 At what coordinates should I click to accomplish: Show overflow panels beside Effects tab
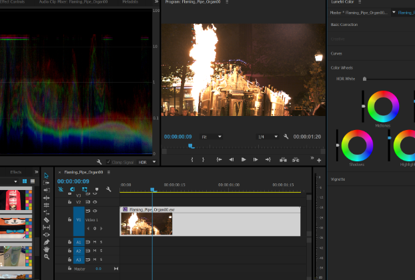(37, 172)
